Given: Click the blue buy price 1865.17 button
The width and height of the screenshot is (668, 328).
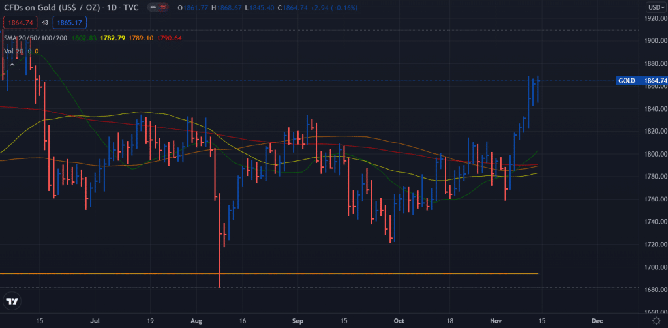Looking at the screenshot, I should pyautogui.click(x=70, y=22).
